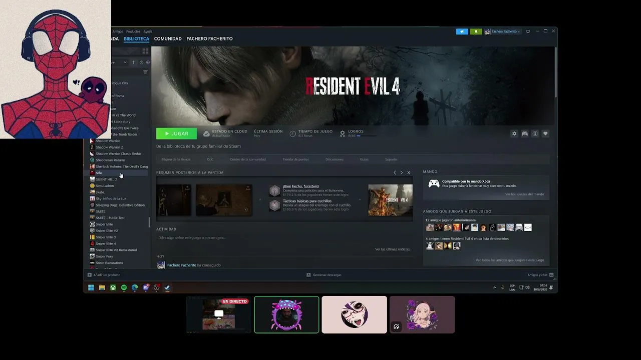Add Resident Evil 4 to favorites
Image resolution: width=641 pixels, height=360 pixels.
[545, 133]
